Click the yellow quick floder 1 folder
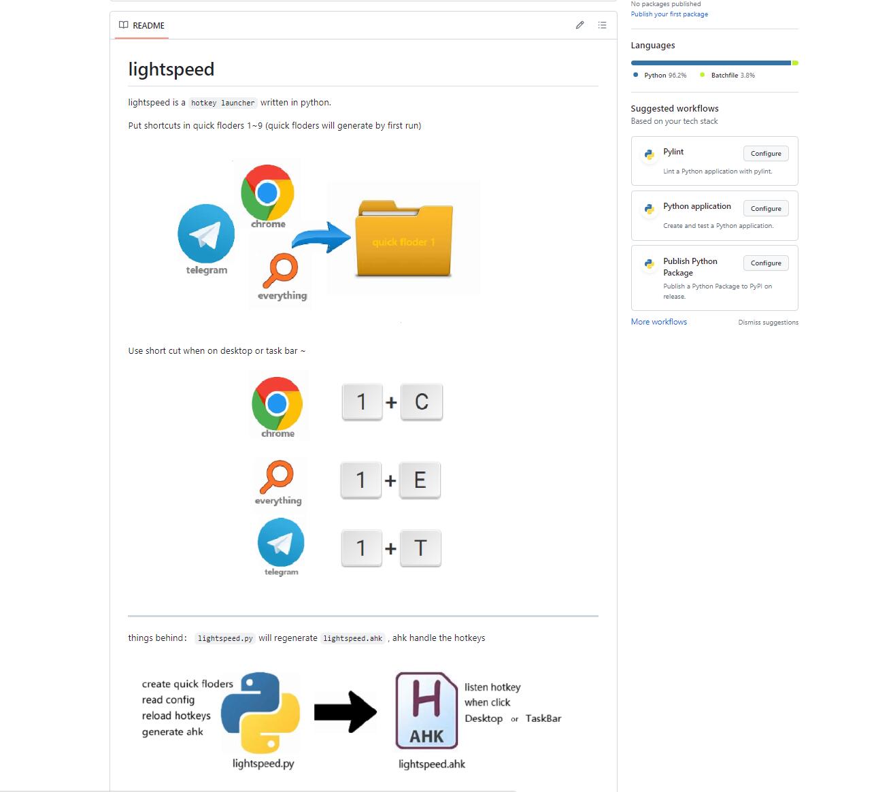Image resolution: width=893 pixels, height=792 pixels. pyautogui.click(x=404, y=237)
